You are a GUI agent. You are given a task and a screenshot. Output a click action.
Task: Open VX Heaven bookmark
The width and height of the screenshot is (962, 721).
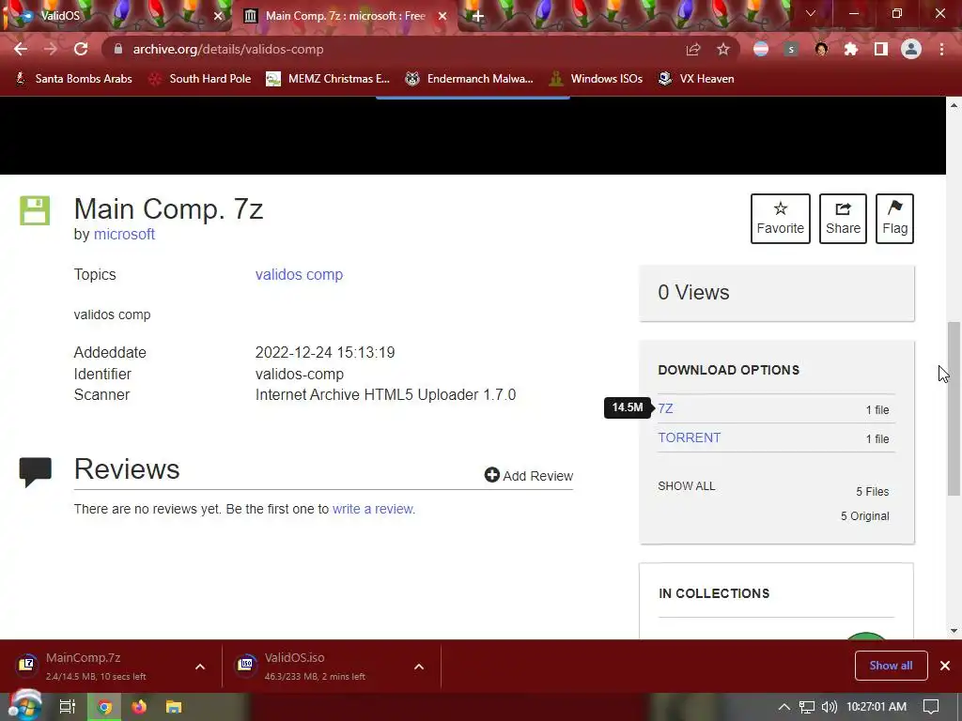pos(696,79)
